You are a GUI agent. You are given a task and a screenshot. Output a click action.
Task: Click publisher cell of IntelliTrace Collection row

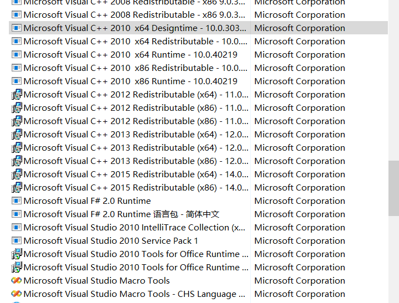pyautogui.click(x=300, y=227)
